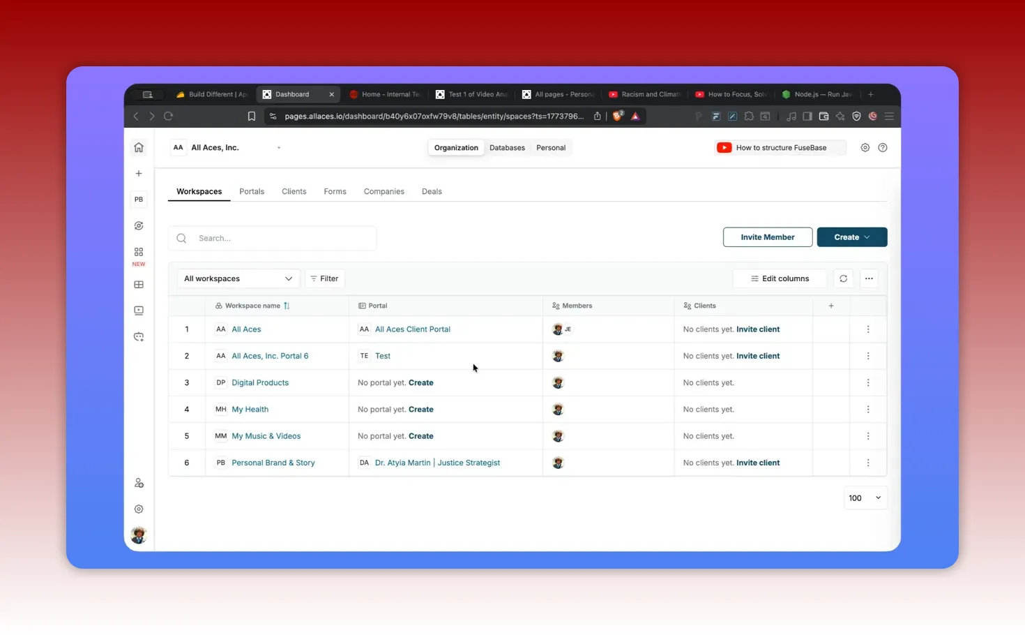
Task: Open the video recordings icon in sidebar
Action: coord(138,311)
